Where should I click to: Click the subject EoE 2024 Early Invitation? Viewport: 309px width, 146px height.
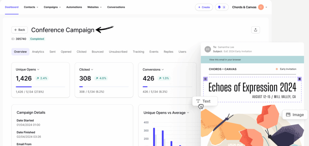238,51
